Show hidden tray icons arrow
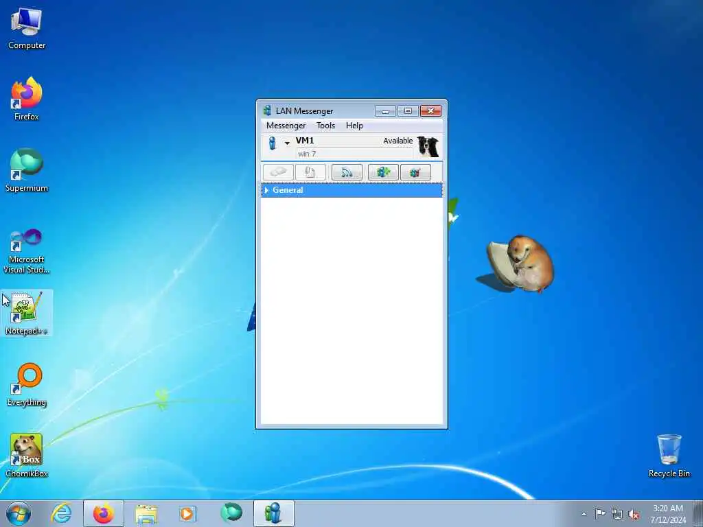 [x=584, y=514]
